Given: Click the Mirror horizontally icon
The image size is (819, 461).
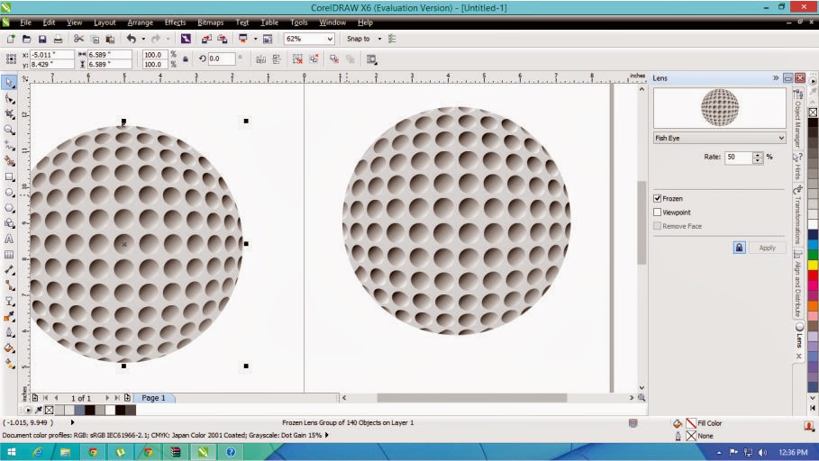Looking at the screenshot, I should coord(260,59).
